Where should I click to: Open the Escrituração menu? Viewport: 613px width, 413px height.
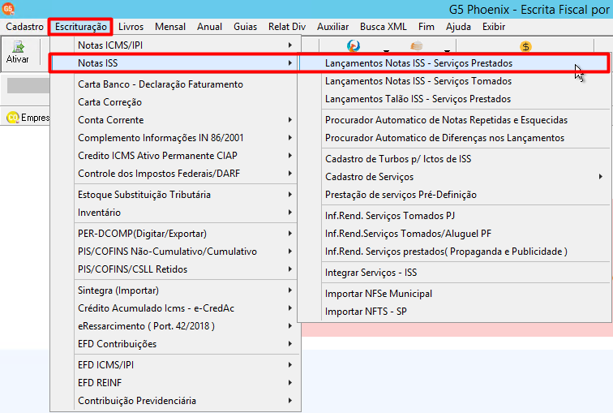(x=80, y=27)
